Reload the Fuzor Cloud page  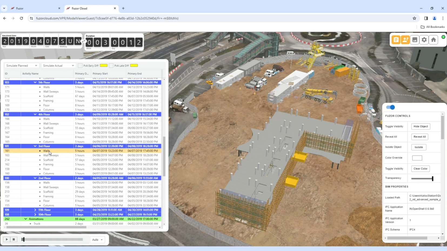(x=21, y=18)
